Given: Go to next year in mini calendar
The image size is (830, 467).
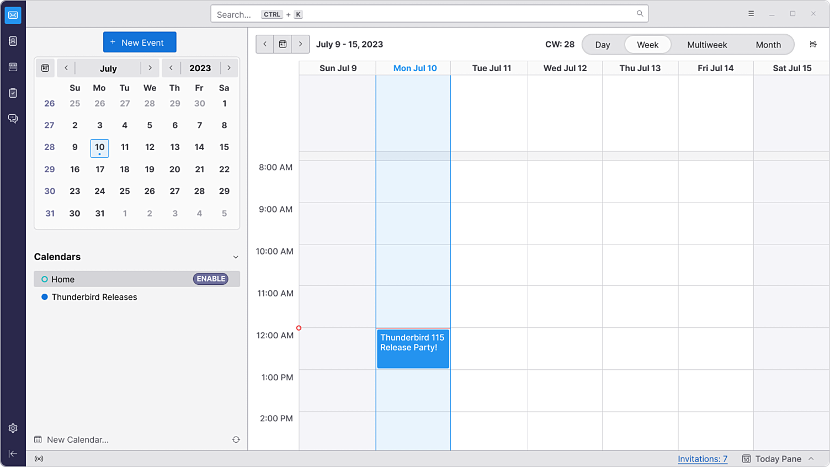Looking at the screenshot, I should [x=229, y=68].
